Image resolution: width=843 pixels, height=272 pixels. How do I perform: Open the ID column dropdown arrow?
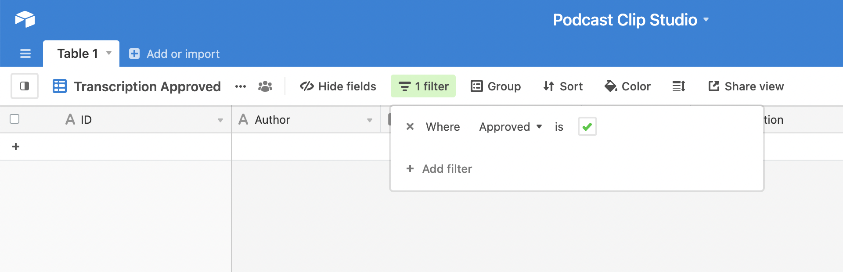[220, 120]
